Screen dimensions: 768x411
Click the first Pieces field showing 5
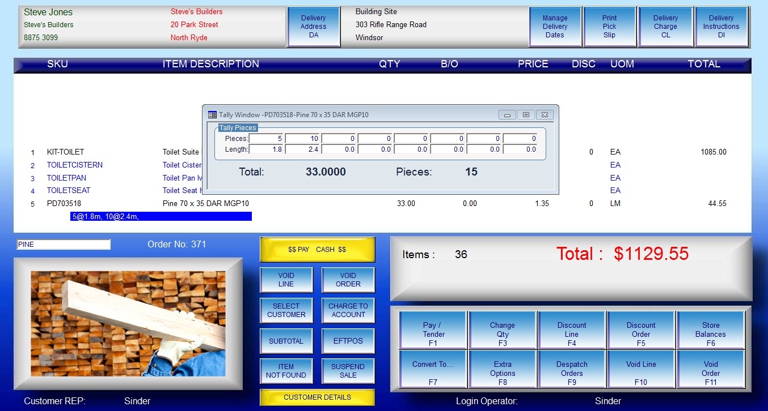(266, 139)
